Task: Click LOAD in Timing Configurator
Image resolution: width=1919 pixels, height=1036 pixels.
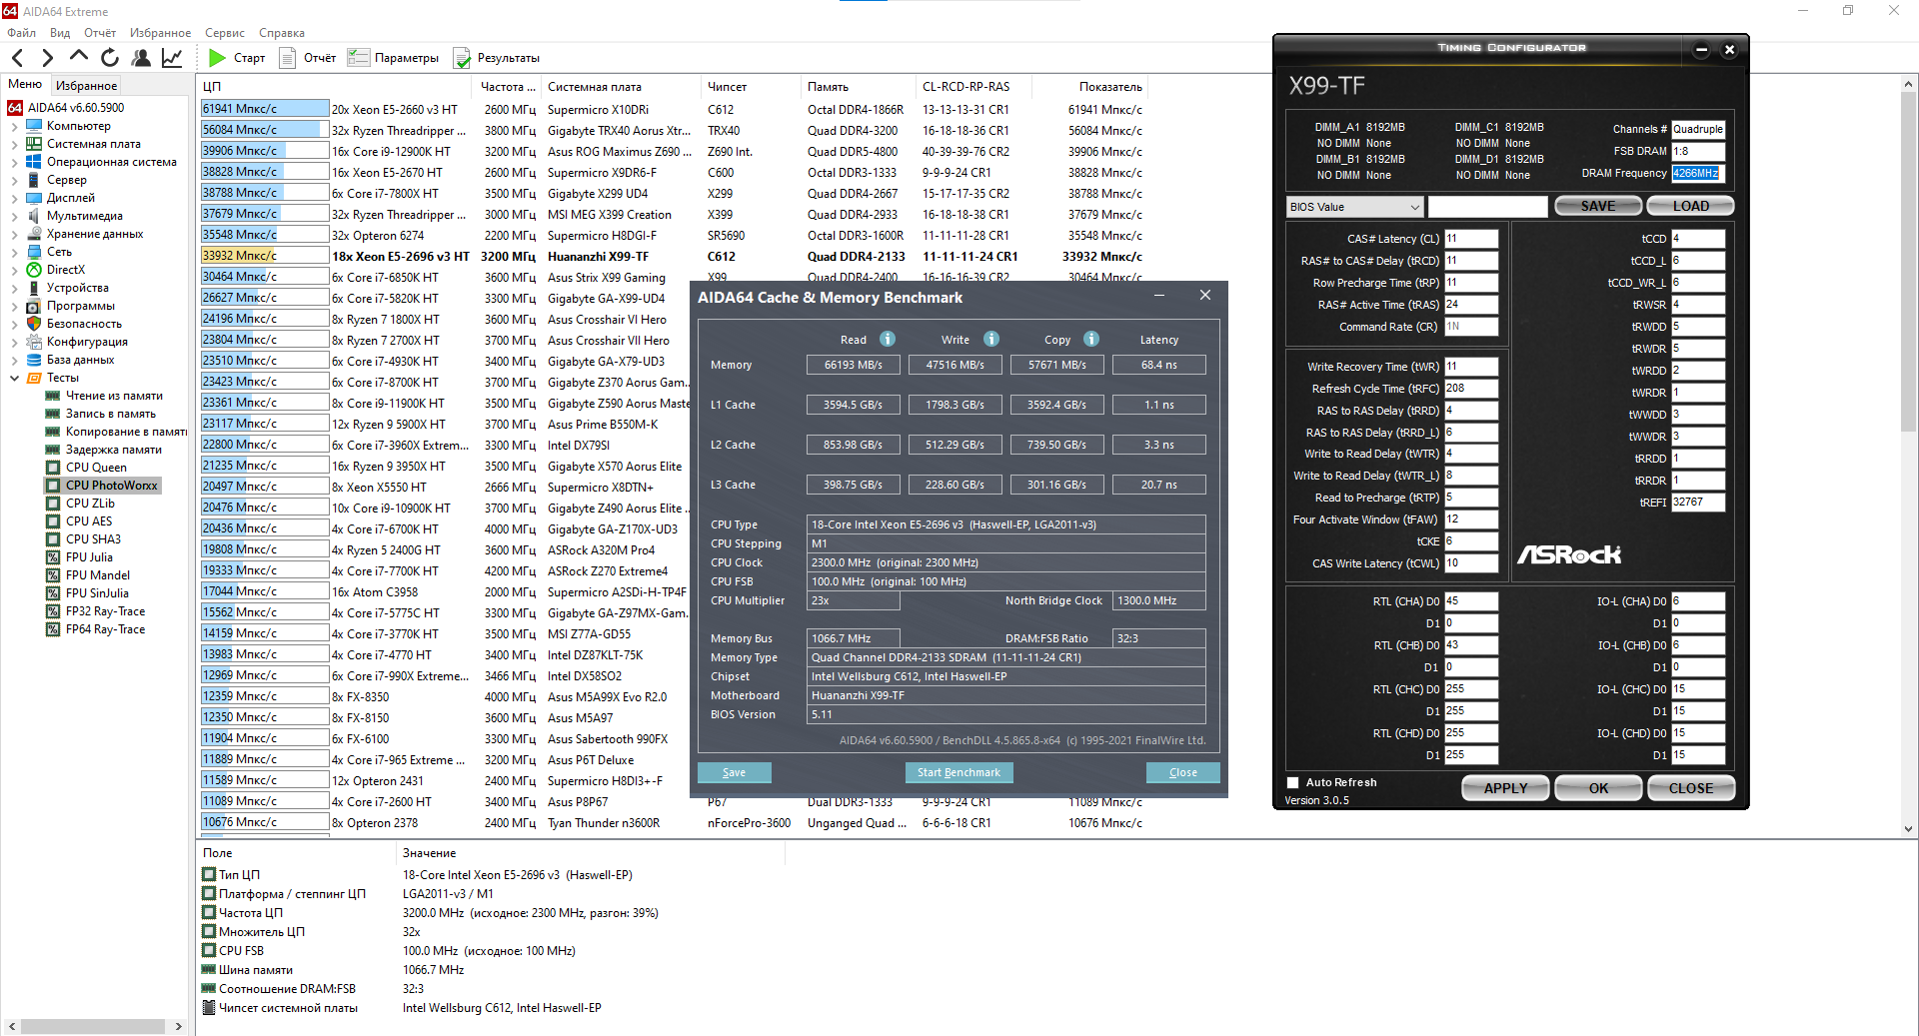Action: tap(1690, 206)
